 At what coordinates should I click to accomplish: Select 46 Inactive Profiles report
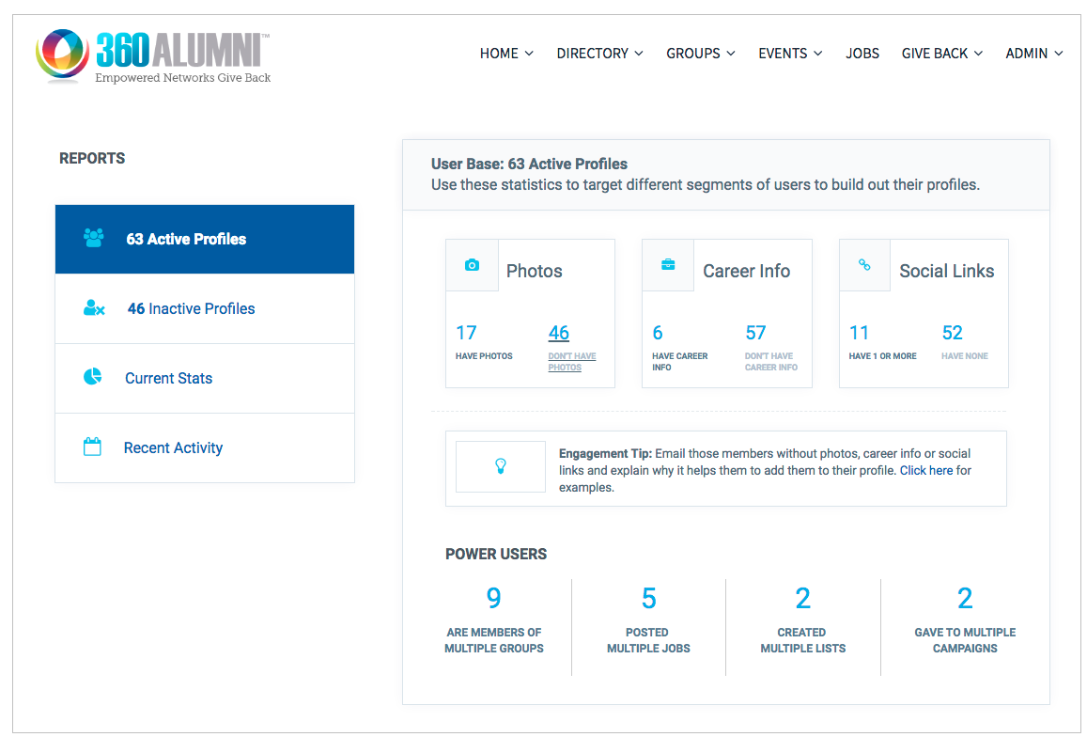pos(205,309)
